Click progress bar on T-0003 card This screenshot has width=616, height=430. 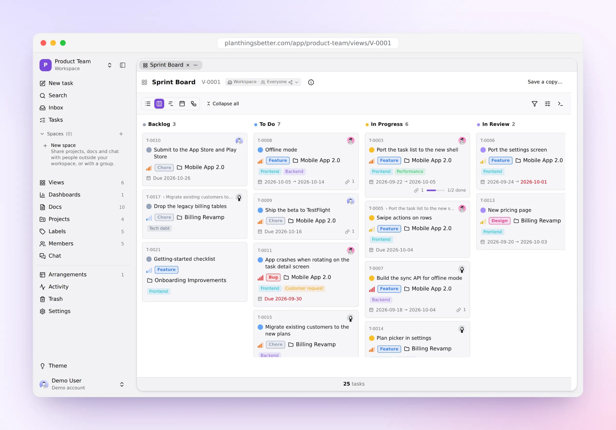point(436,190)
